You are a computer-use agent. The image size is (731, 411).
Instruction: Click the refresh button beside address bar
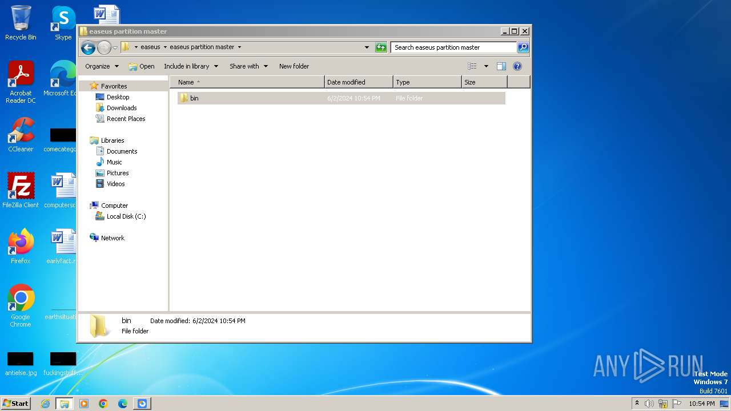point(381,47)
